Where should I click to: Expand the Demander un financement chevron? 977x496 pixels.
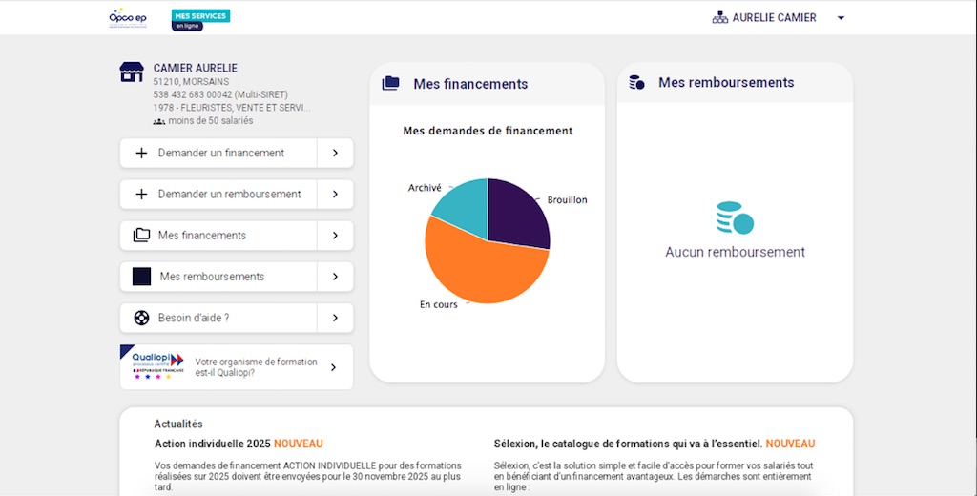335,153
